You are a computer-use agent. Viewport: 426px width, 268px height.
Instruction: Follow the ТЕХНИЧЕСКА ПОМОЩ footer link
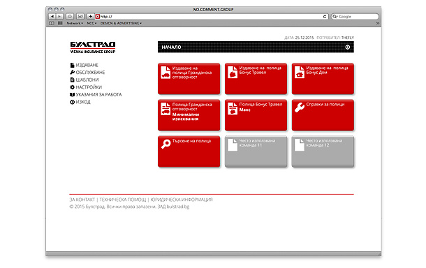point(122,200)
